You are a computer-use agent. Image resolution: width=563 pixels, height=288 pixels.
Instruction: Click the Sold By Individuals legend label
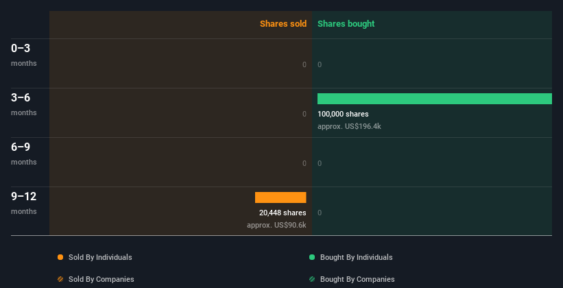pos(100,257)
